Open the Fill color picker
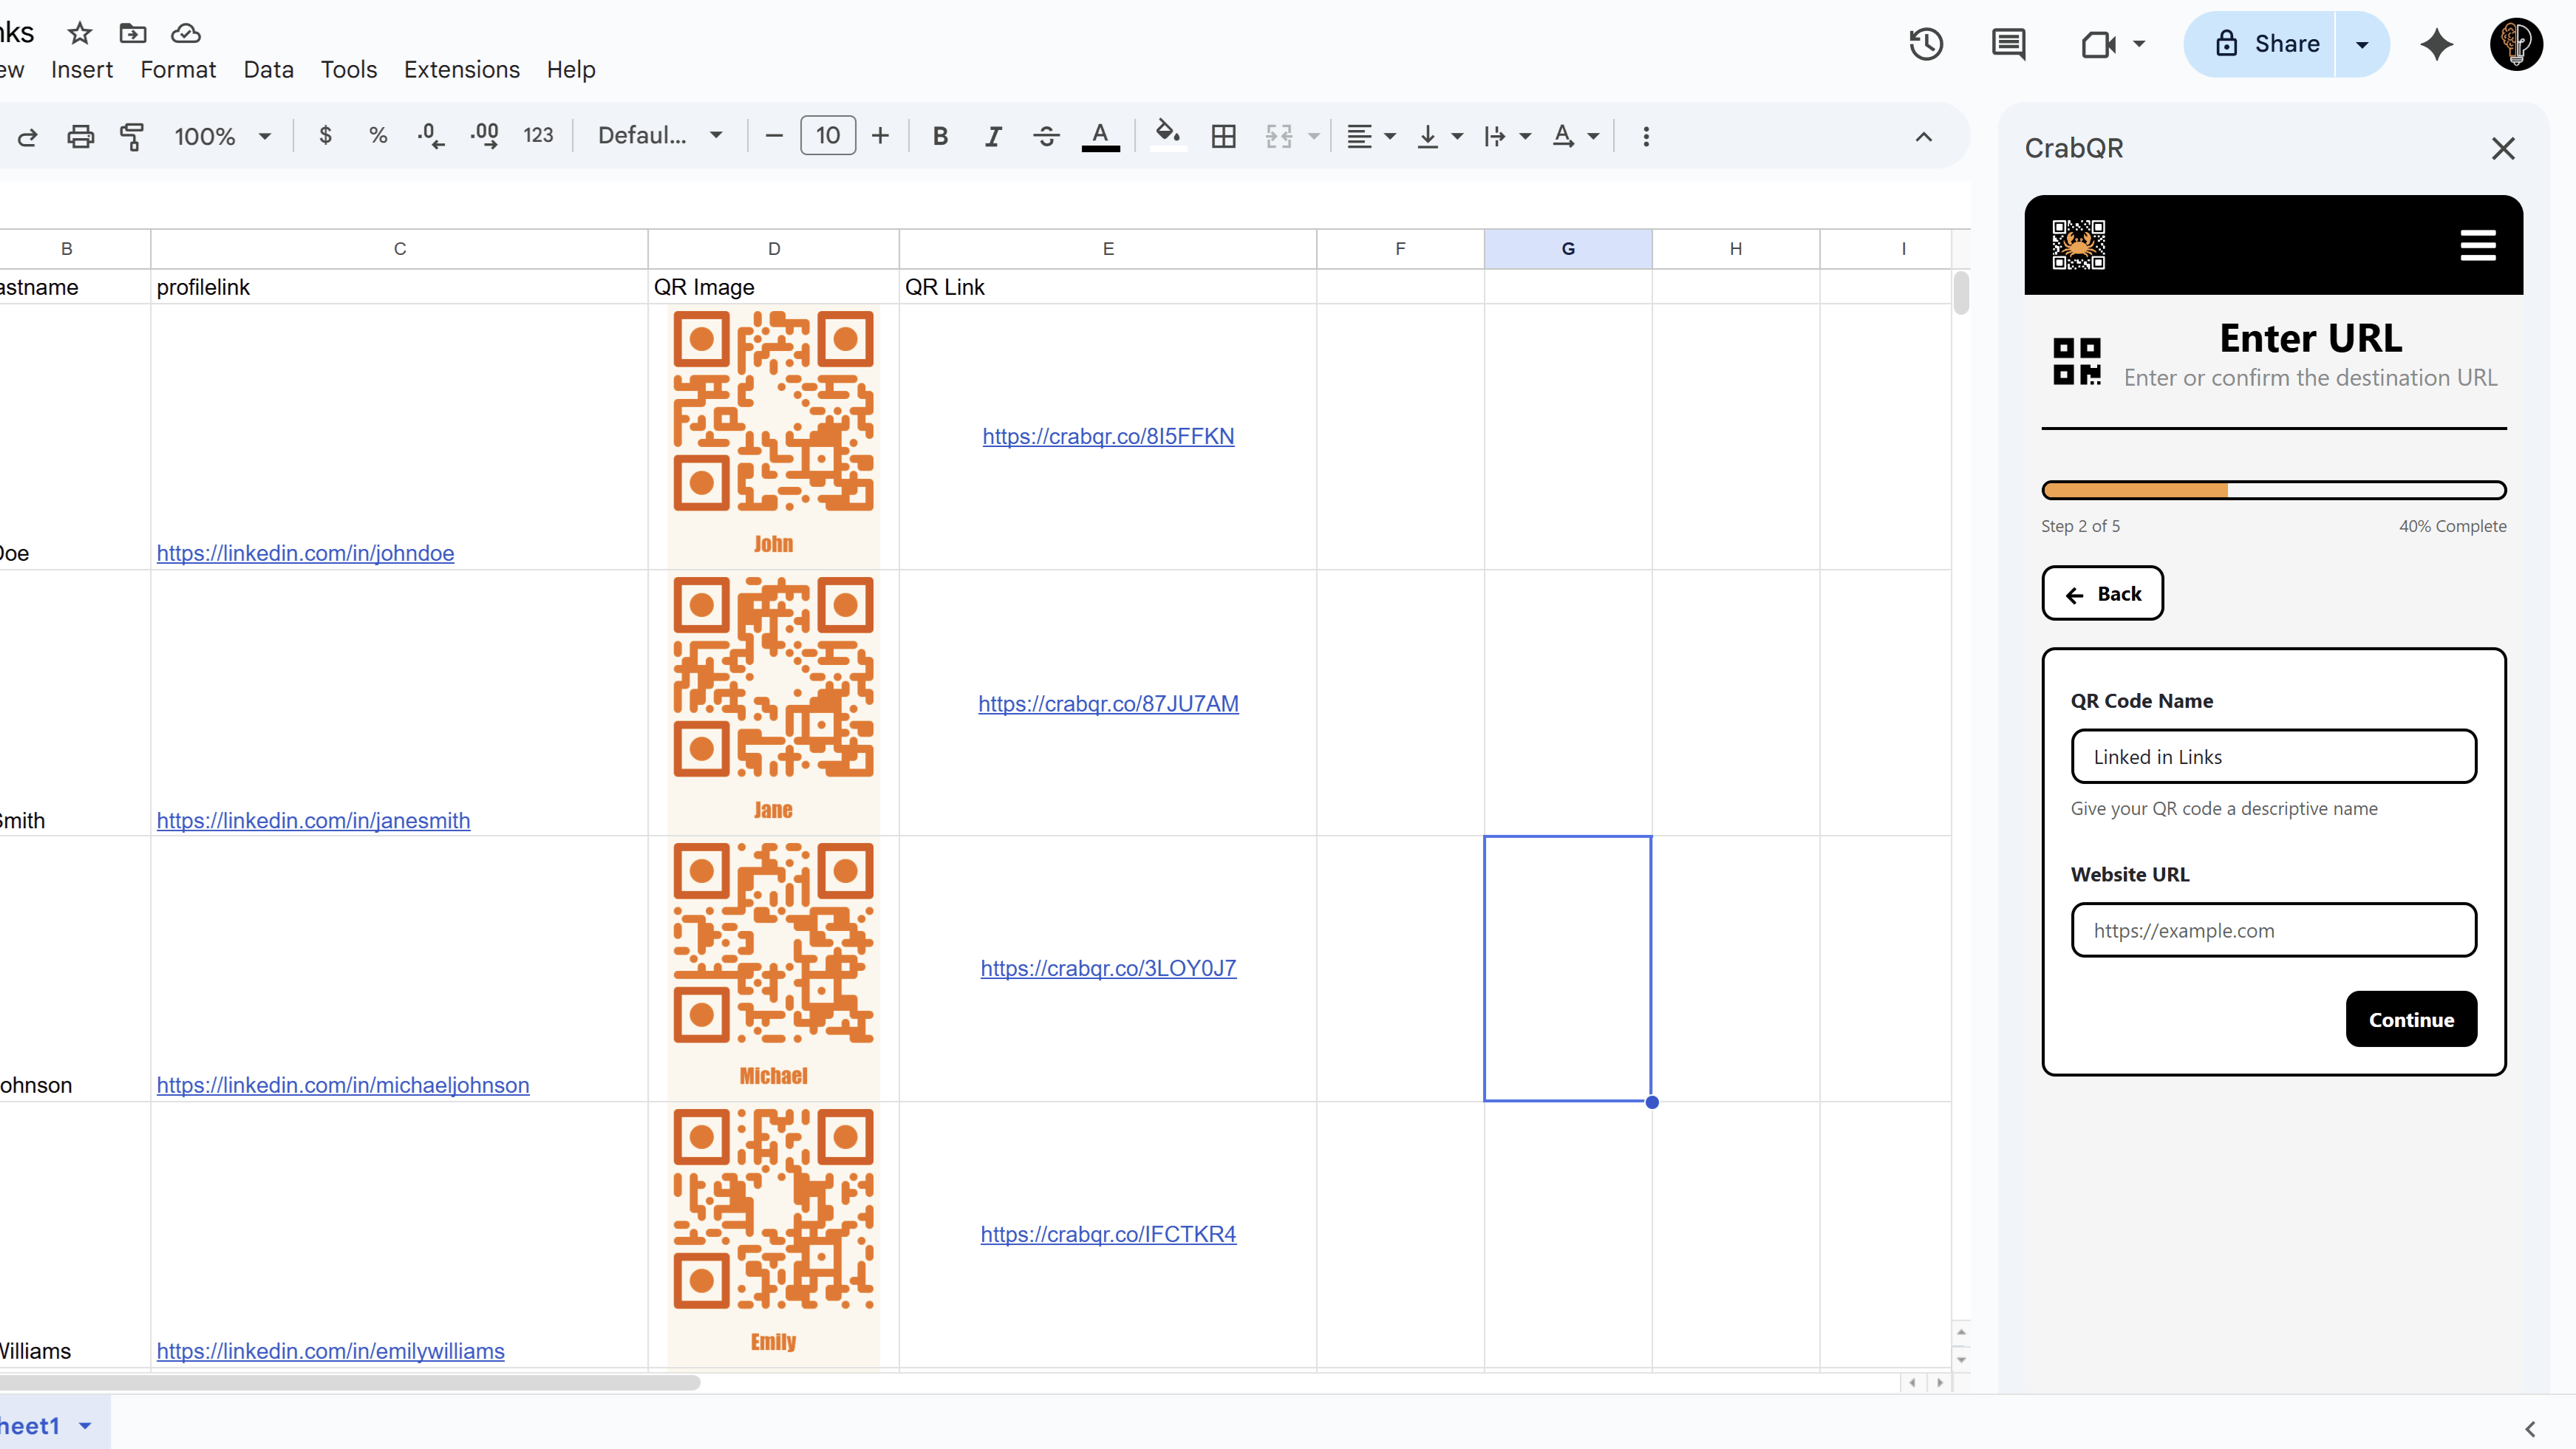The width and height of the screenshot is (2576, 1449). point(1167,136)
